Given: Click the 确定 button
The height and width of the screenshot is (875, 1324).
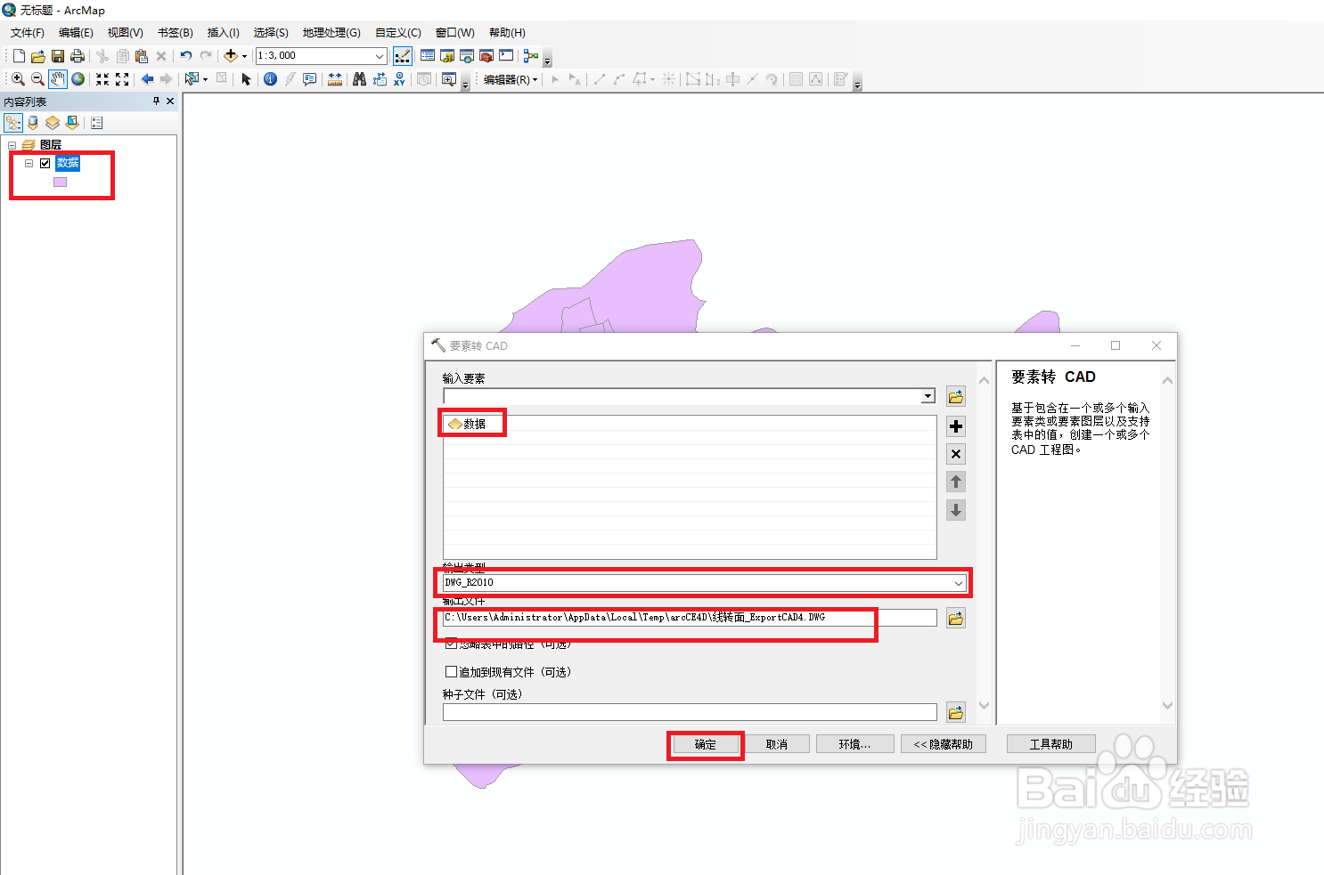Looking at the screenshot, I should (705, 744).
